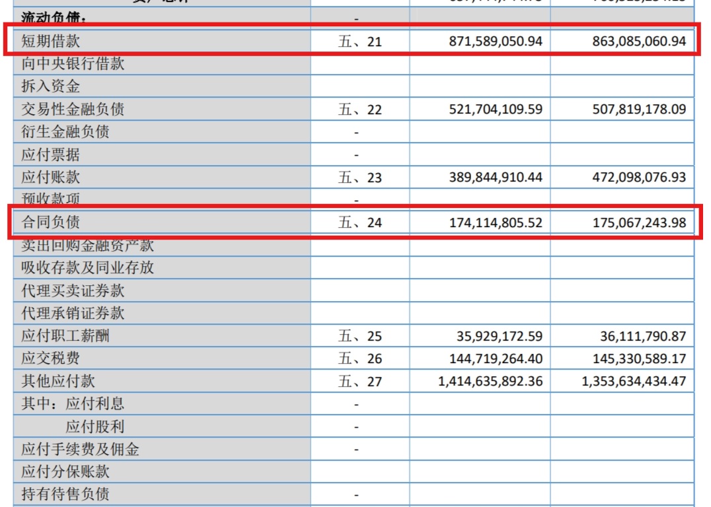Click the value 871,589,050.94
The width and height of the screenshot is (711, 507).
tap(496, 41)
